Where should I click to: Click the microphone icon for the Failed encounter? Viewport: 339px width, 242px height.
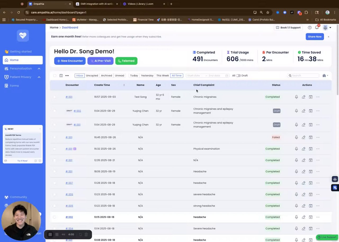tap(296, 137)
